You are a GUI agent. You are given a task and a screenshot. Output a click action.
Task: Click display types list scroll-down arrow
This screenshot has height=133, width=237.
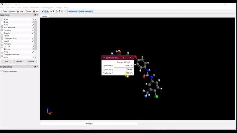point(36,58)
